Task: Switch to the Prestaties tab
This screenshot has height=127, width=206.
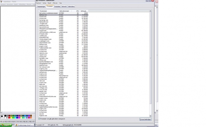Action: (57, 6)
